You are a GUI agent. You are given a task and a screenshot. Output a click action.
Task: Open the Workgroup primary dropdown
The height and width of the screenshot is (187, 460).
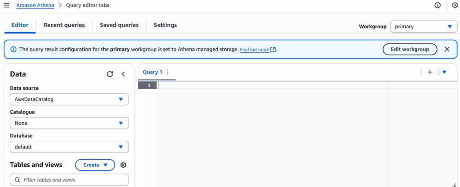[x=424, y=26]
